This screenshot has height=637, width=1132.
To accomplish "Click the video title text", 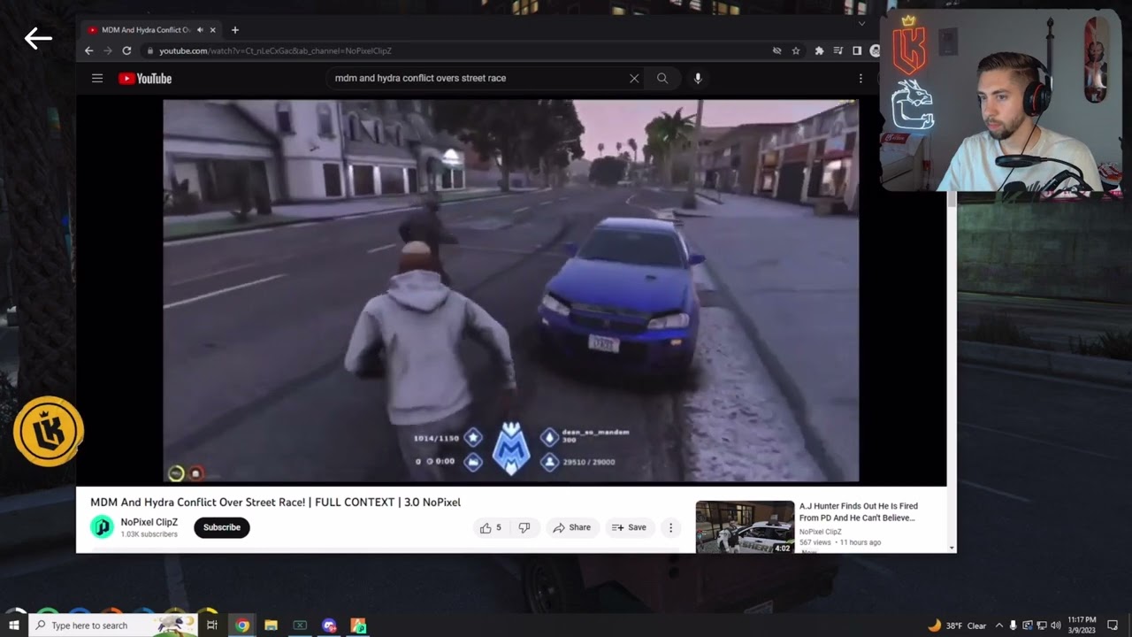I will pyautogui.click(x=276, y=503).
